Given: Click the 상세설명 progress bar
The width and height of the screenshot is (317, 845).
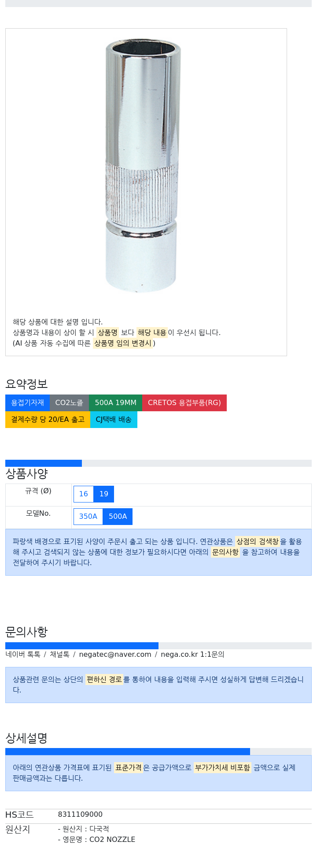Looking at the screenshot, I should click(x=158, y=752).
